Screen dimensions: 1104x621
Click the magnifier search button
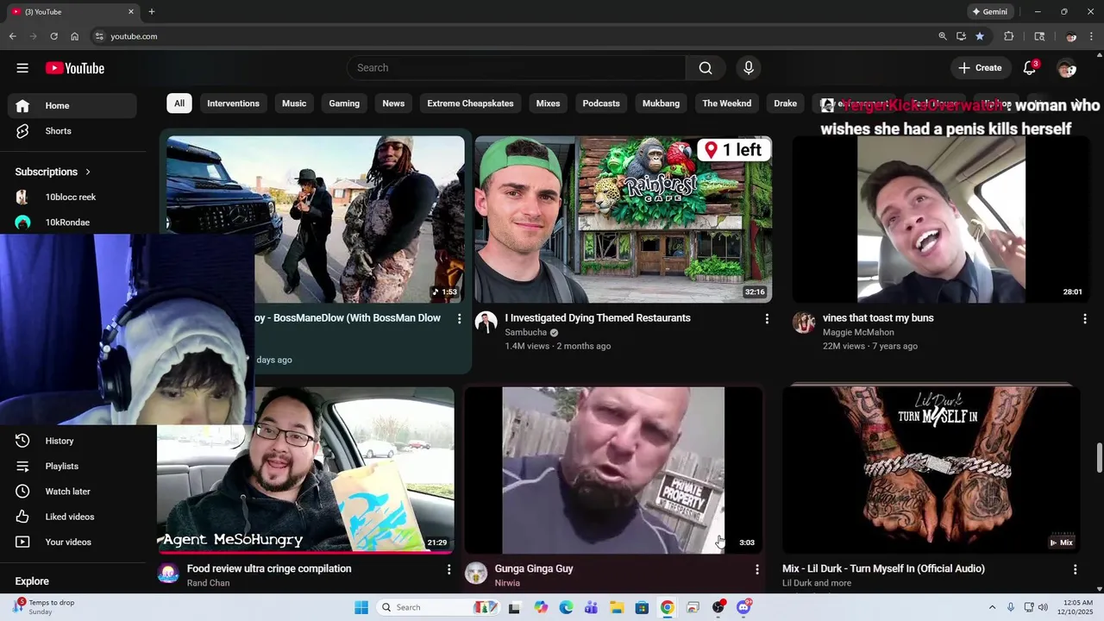click(x=706, y=68)
